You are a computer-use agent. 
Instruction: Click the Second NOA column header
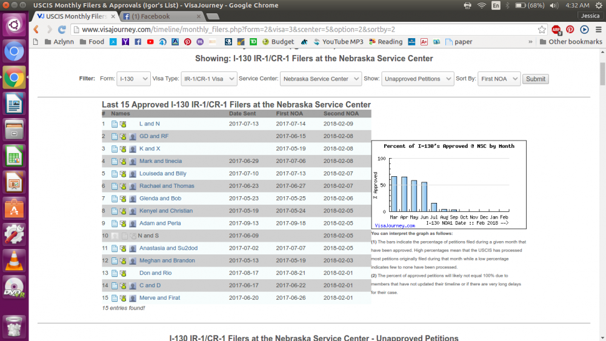click(341, 113)
